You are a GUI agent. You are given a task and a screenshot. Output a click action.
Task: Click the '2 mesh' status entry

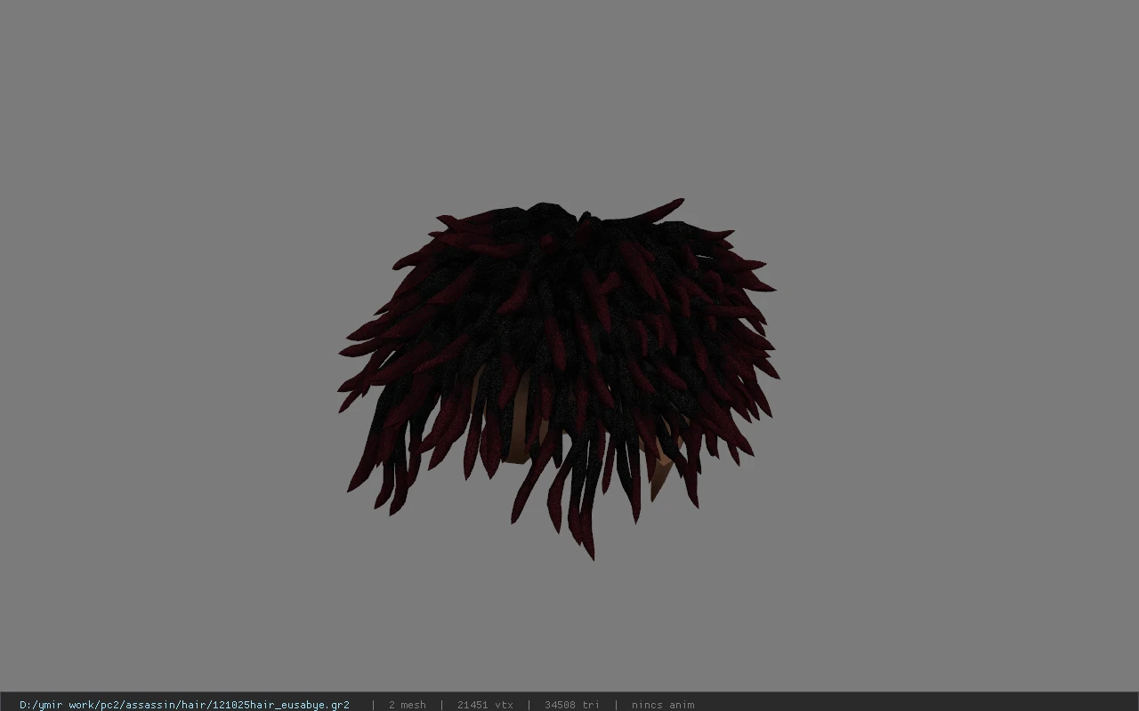click(407, 705)
